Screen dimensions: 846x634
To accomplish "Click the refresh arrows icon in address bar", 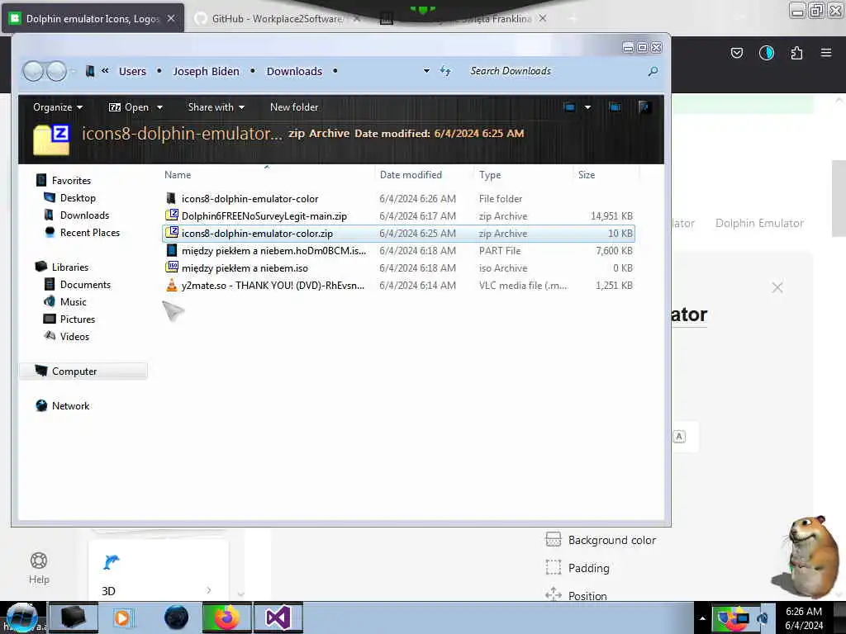I will pyautogui.click(x=445, y=71).
